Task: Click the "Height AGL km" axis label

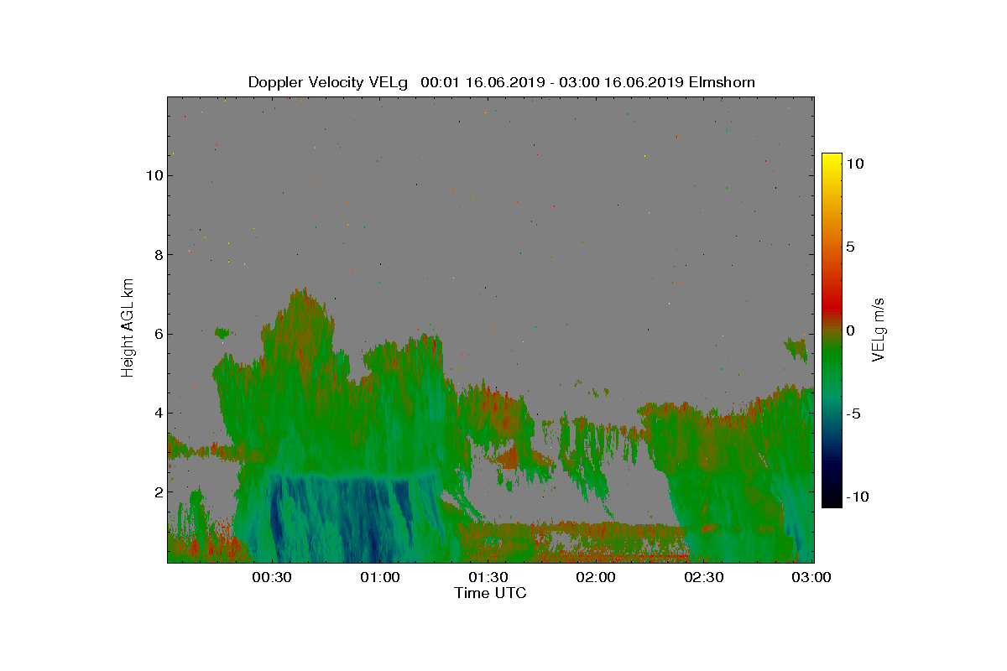Action: [128, 327]
